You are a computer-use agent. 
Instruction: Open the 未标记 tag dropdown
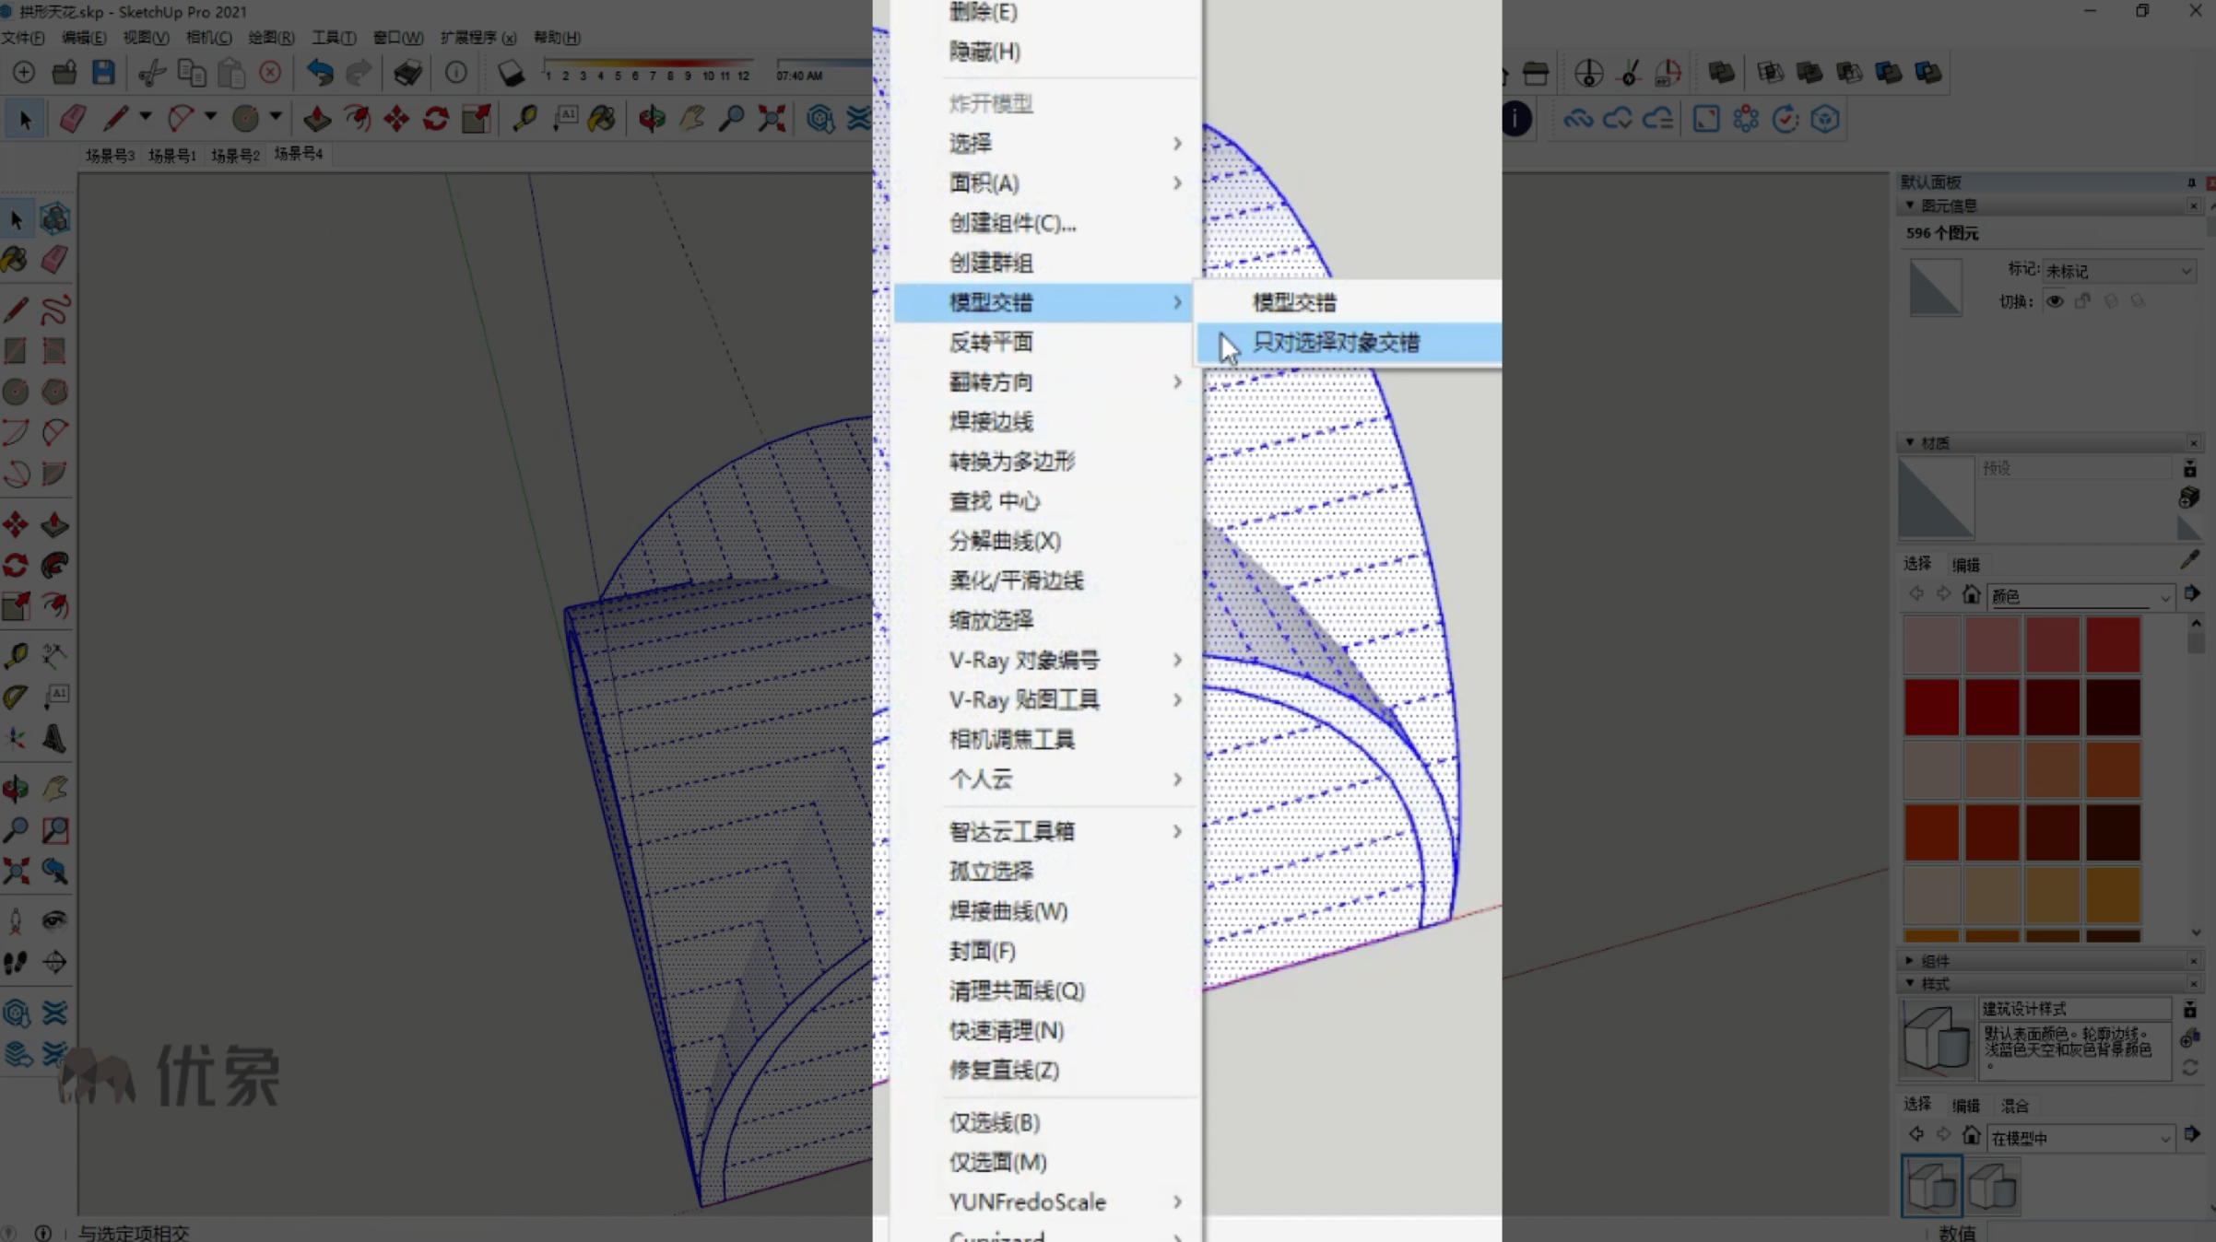tap(2119, 271)
